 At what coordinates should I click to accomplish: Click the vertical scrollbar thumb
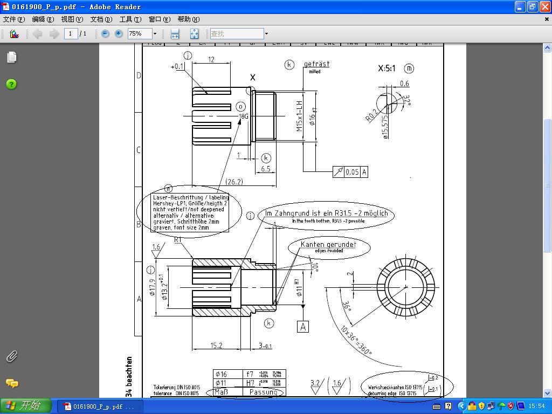coord(547,185)
